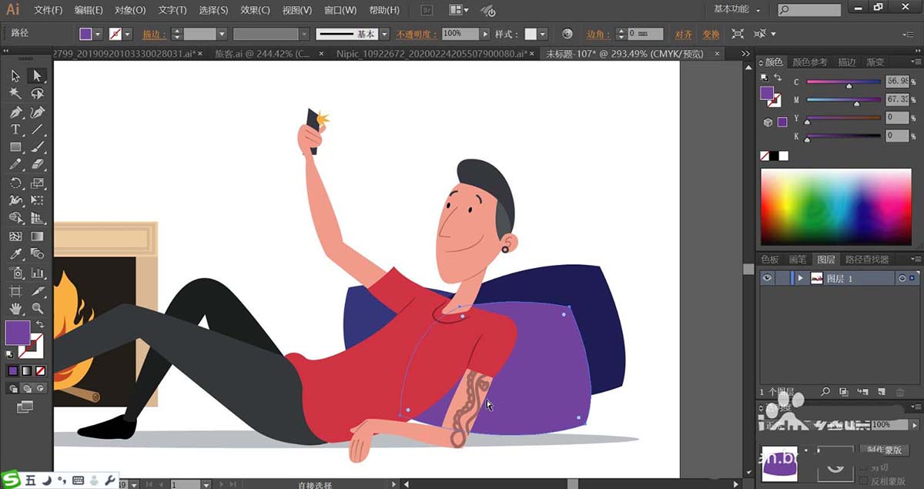Viewport: 924px width, 489px height.
Task: Switch to the 路径查找器 panel tab
Action: coord(866,260)
